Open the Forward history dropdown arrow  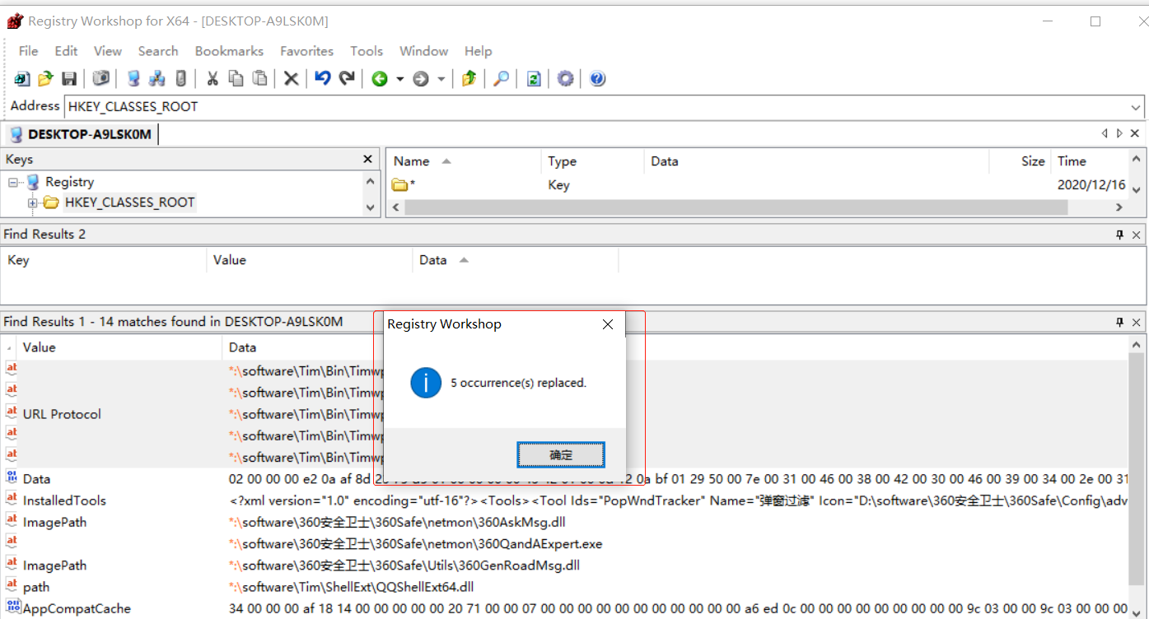pyautogui.click(x=441, y=79)
